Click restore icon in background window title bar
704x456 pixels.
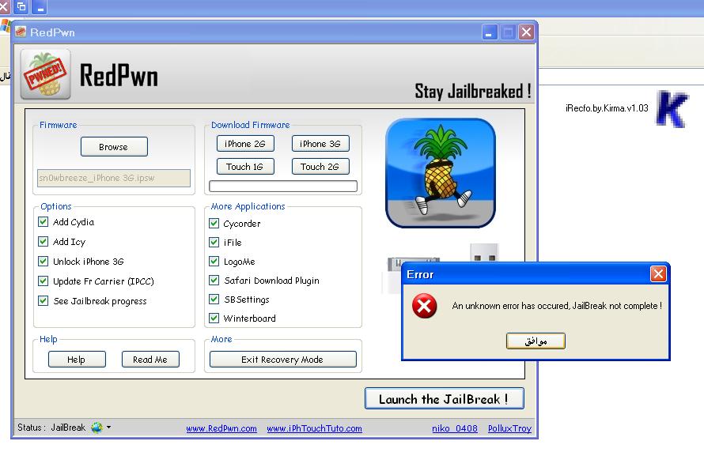coord(21,7)
